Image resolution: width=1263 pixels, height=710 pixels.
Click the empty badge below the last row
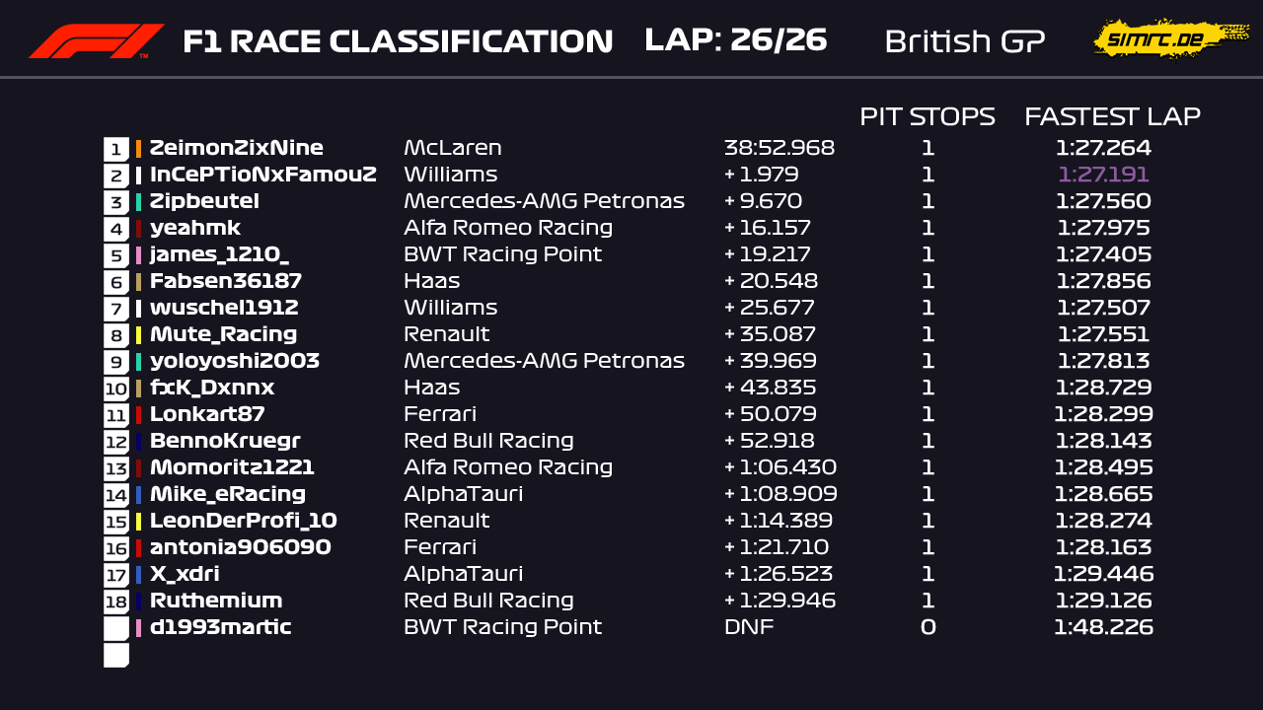116,655
